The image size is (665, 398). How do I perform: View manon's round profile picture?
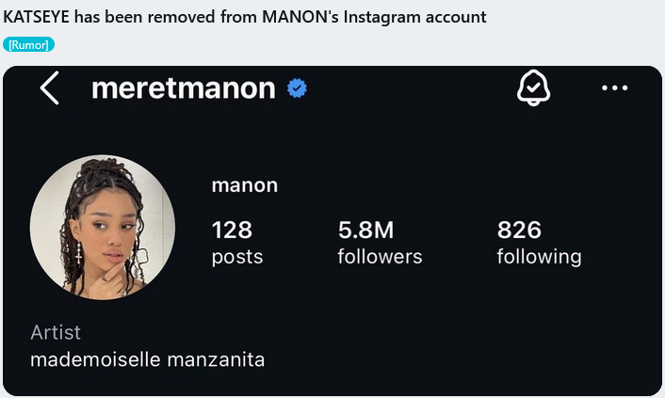click(x=103, y=227)
